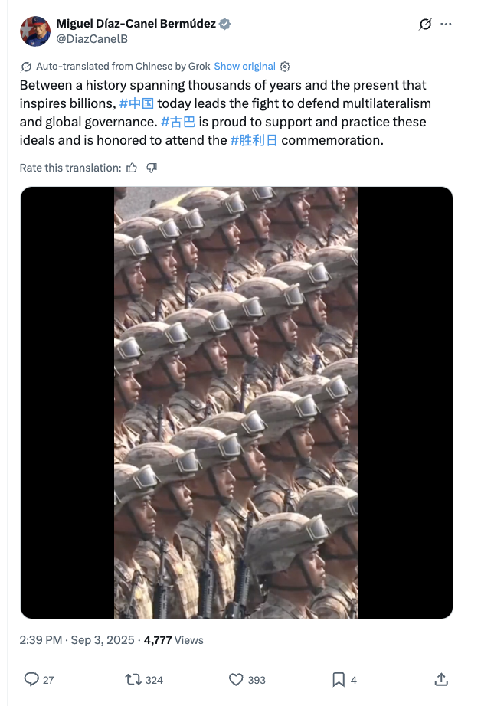Click the verified badge icon
Viewport: 481px width, 706px height.
coord(224,24)
